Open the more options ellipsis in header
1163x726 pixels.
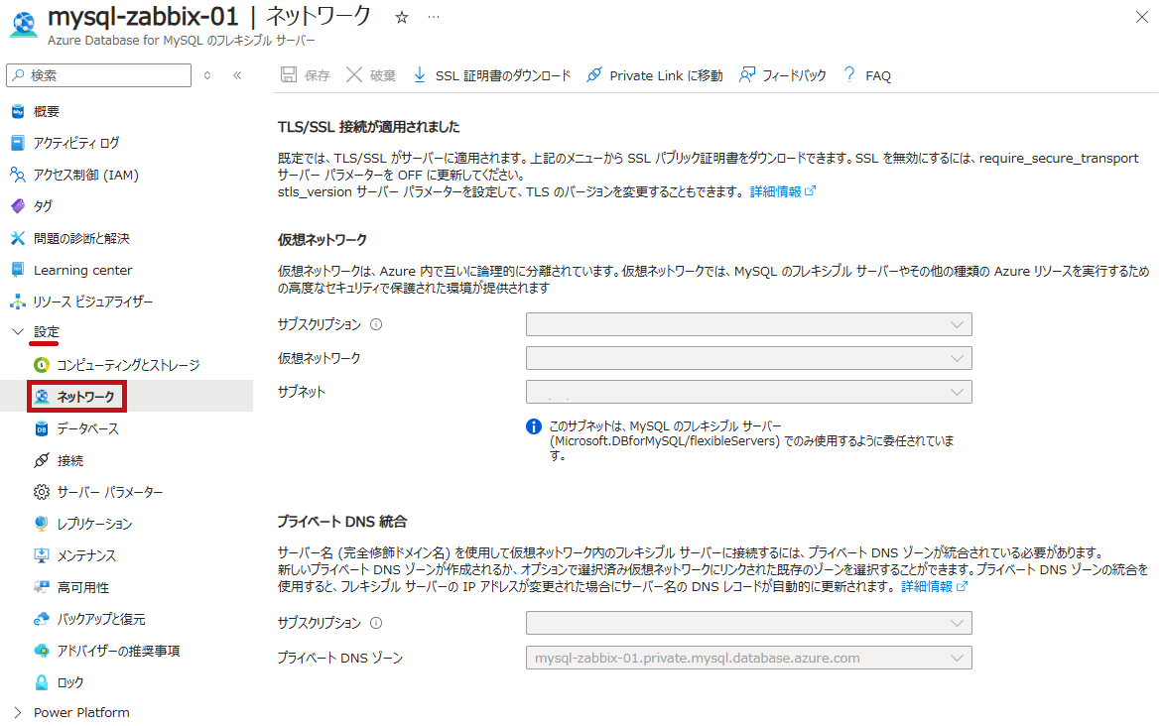point(434,17)
